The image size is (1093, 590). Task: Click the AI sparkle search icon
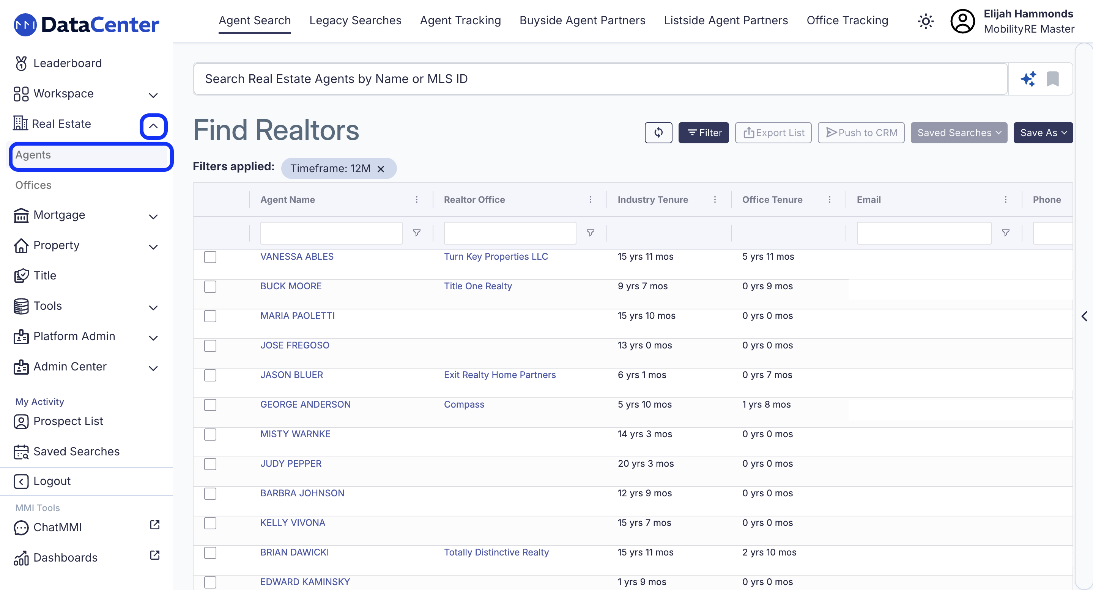1028,79
